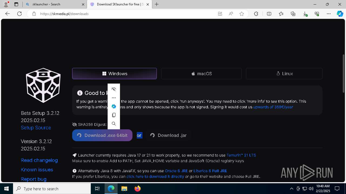The image size is (346, 194).
Task: Ask Copilot from the selection mini menu
Action: pos(114,106)
